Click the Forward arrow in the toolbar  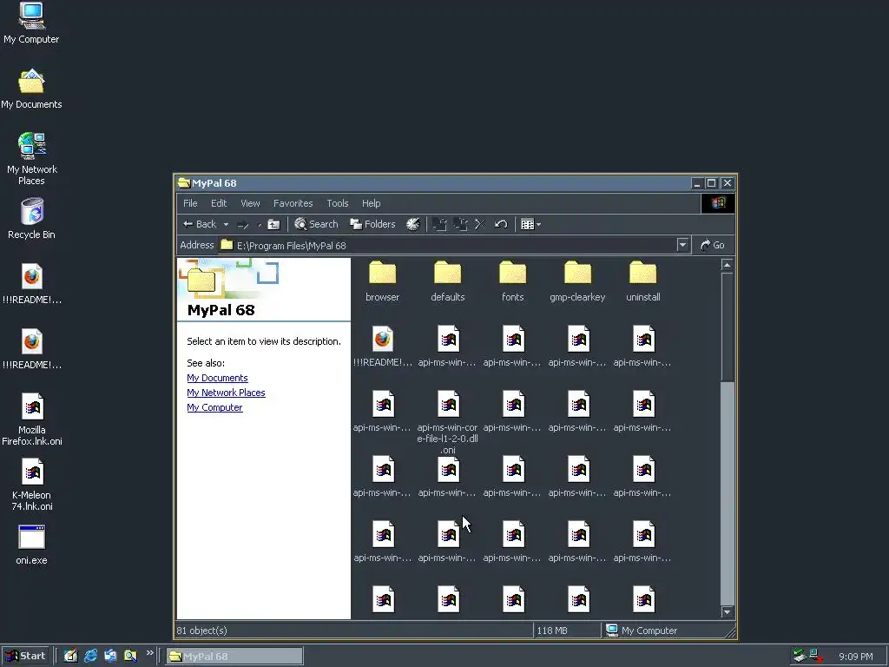pos(243,225)
